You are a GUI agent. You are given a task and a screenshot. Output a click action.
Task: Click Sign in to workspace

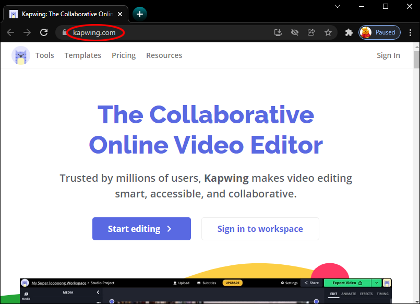(260, 229)
